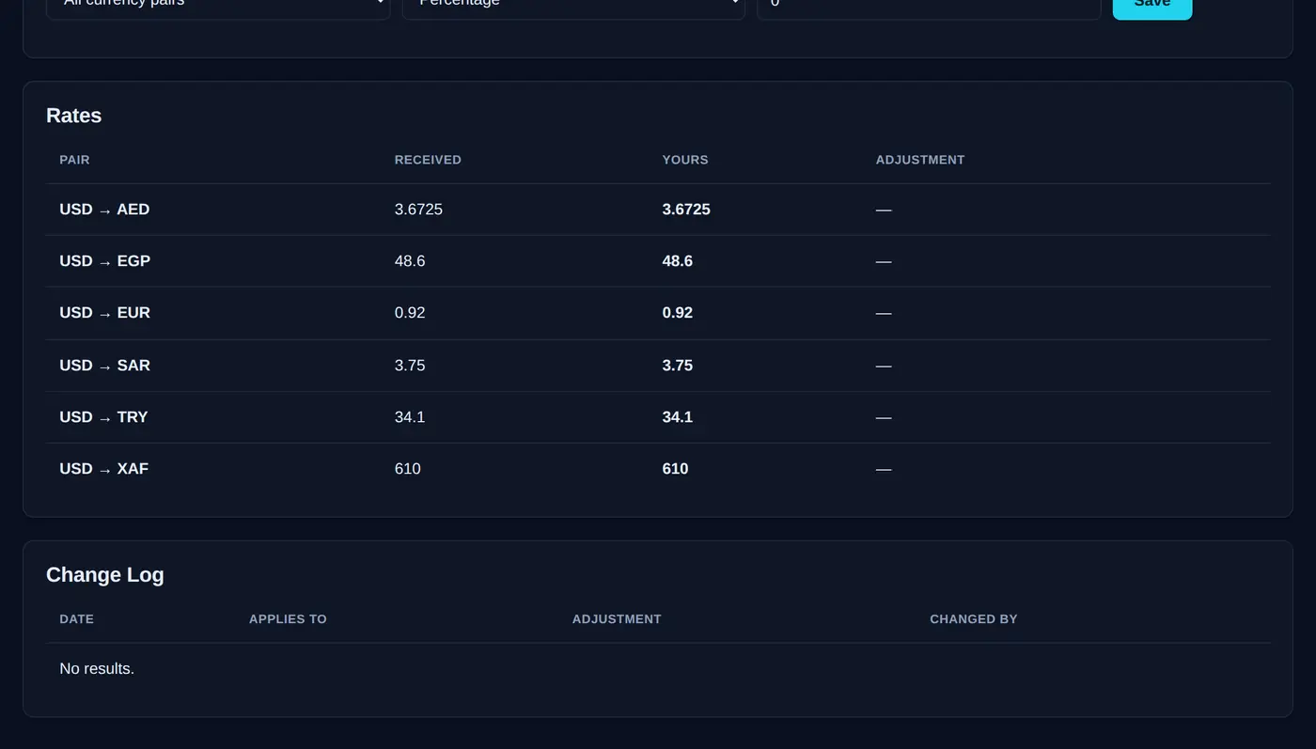The image size is (1316, 749).
Task: Select the USD → TRY pair
Action: pos(103,417)
